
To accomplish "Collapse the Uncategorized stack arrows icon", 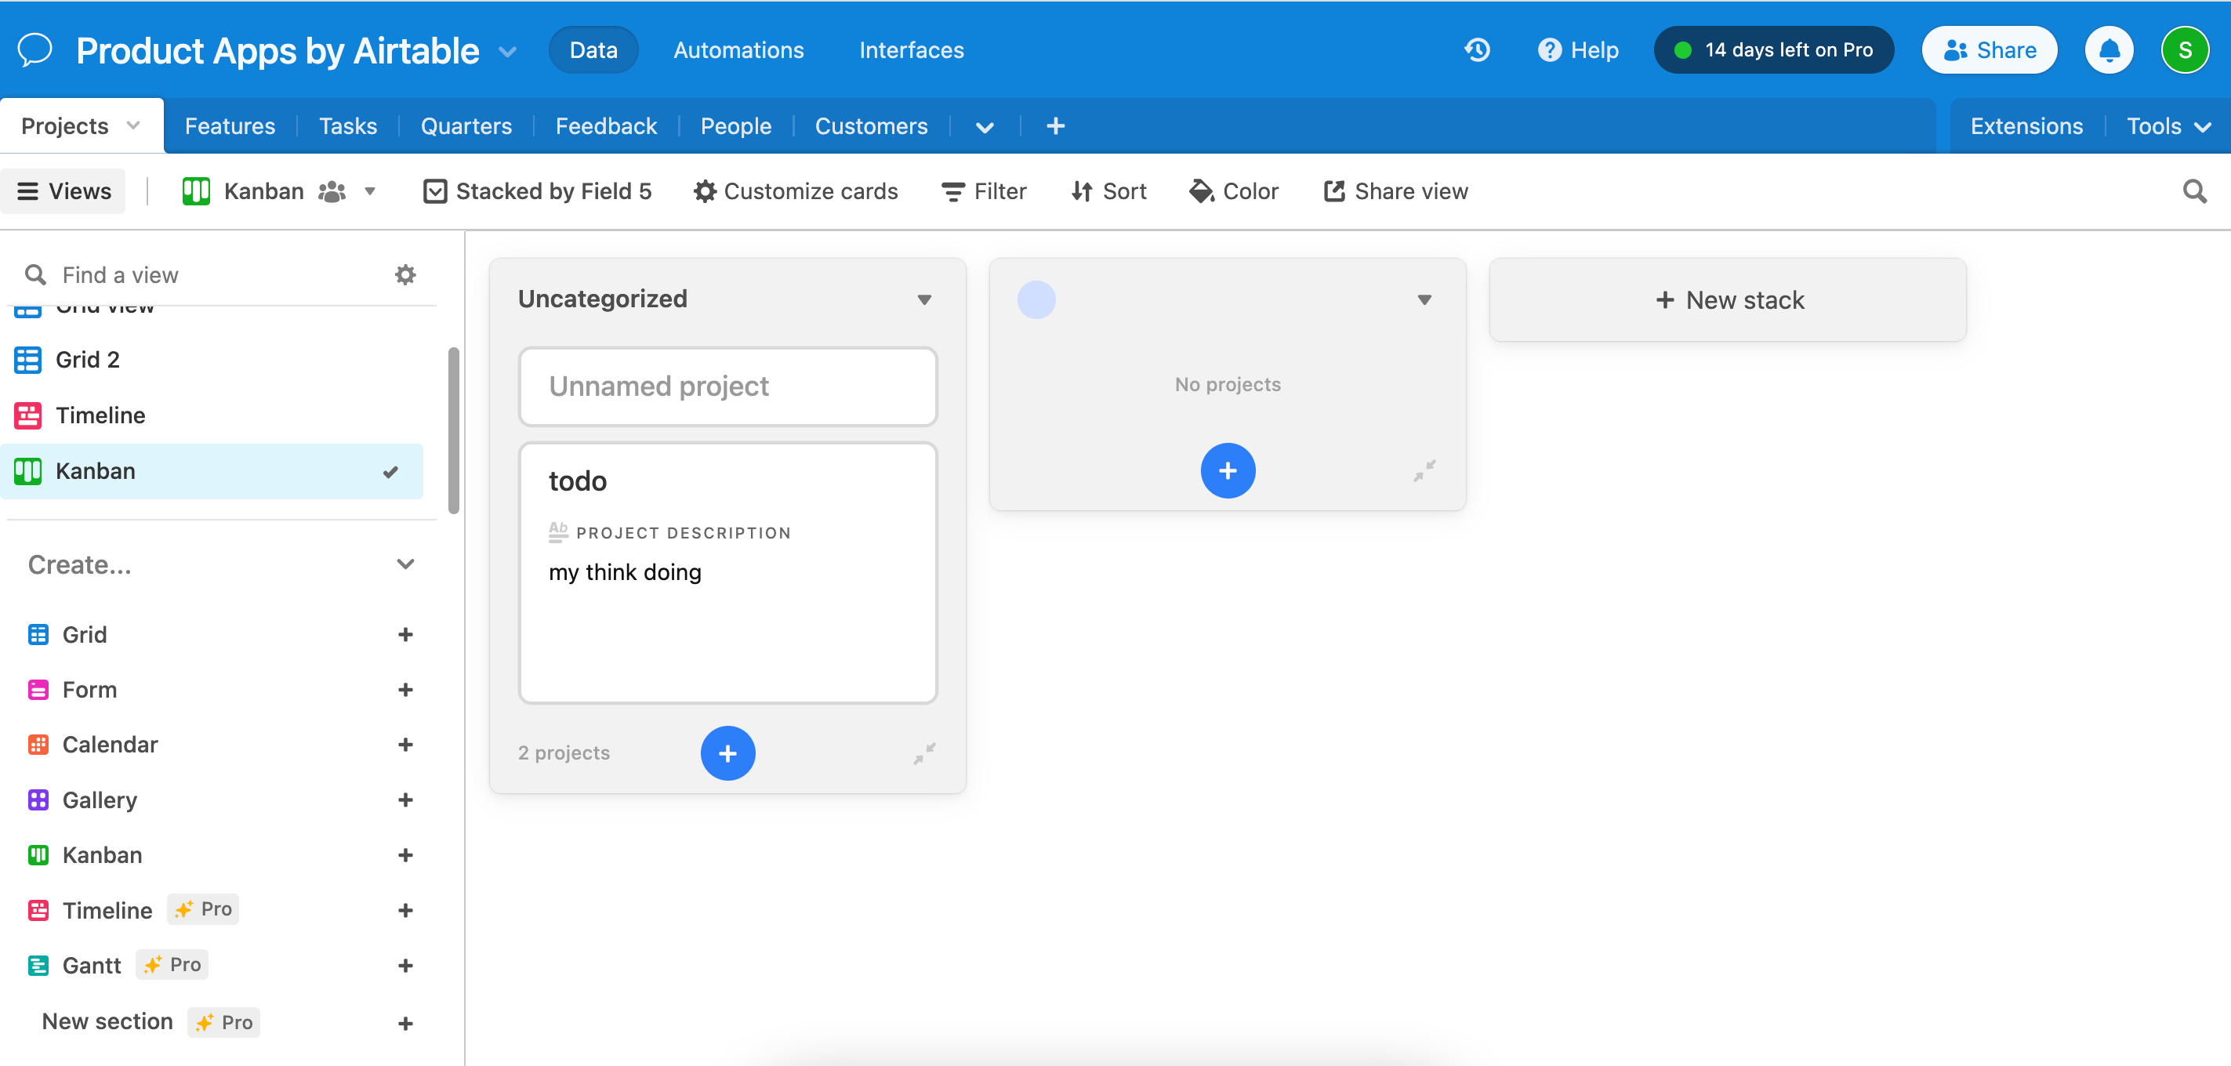I will click(924, 752).
